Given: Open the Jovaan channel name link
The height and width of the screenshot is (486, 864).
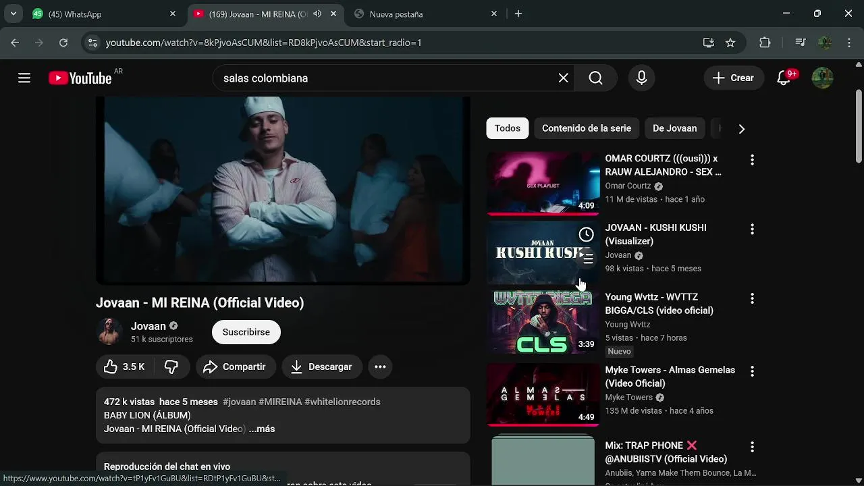Looking at the screenshot, I should pyautogui.click(x=148, y=326).
